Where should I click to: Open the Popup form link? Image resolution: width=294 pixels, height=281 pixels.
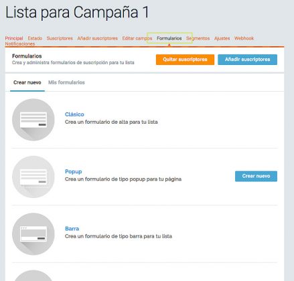point(74,172)
